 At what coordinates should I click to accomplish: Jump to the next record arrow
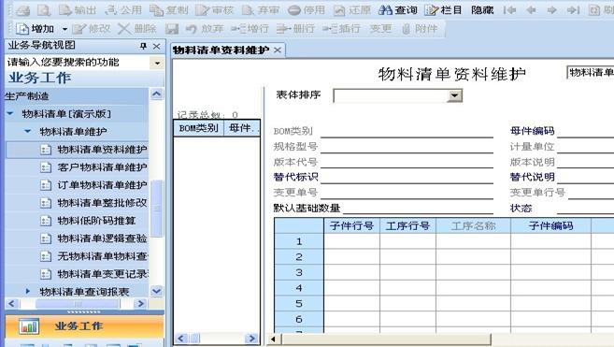(x=551, y=10)
